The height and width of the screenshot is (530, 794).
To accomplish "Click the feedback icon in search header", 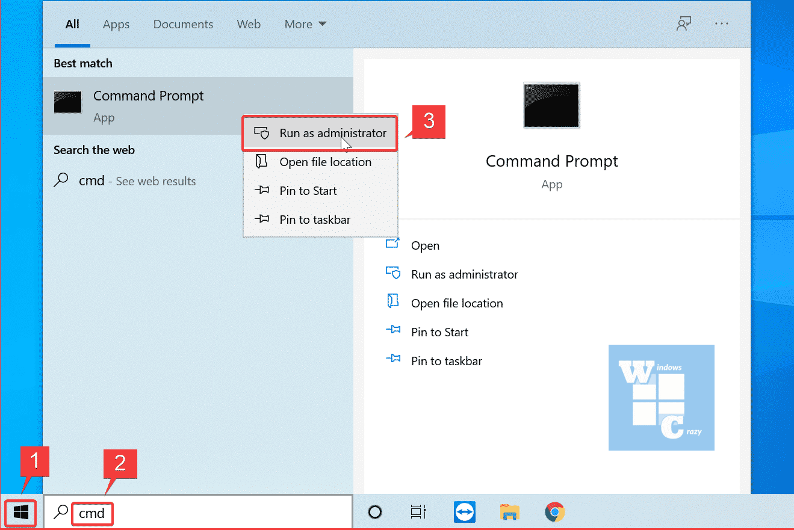I will [683, 24].
